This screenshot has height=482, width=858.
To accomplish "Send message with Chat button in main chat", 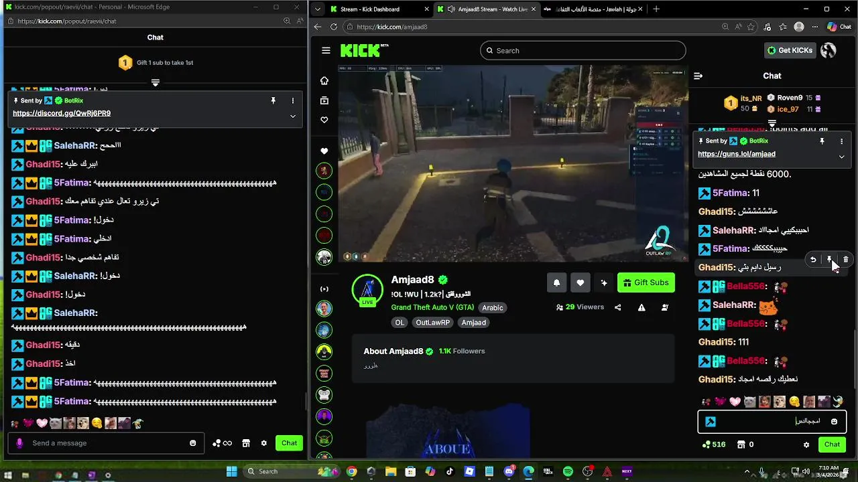I will (832, 445).
